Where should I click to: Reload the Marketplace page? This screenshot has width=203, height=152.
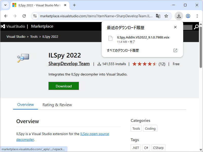[x=24, y=16]
